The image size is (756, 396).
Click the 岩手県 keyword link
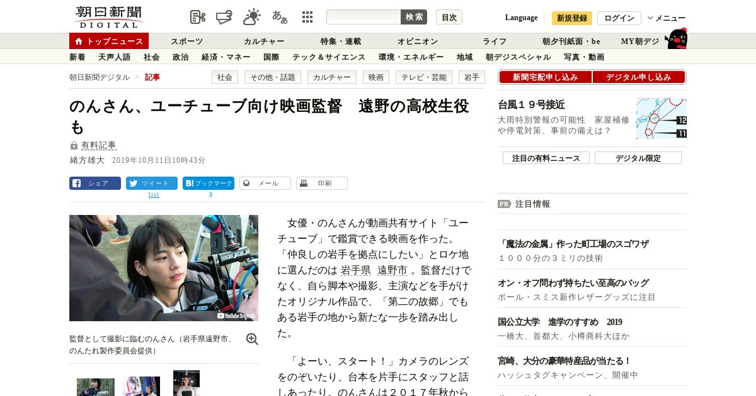click(x=356, y=270)
